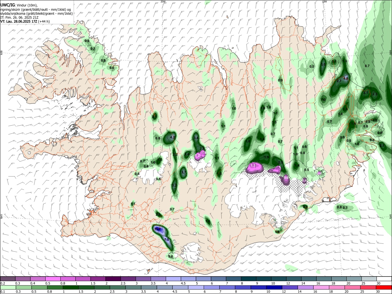
Task: Select the dark green 1 rain legend swatch
Action: (x=70, y=287)
